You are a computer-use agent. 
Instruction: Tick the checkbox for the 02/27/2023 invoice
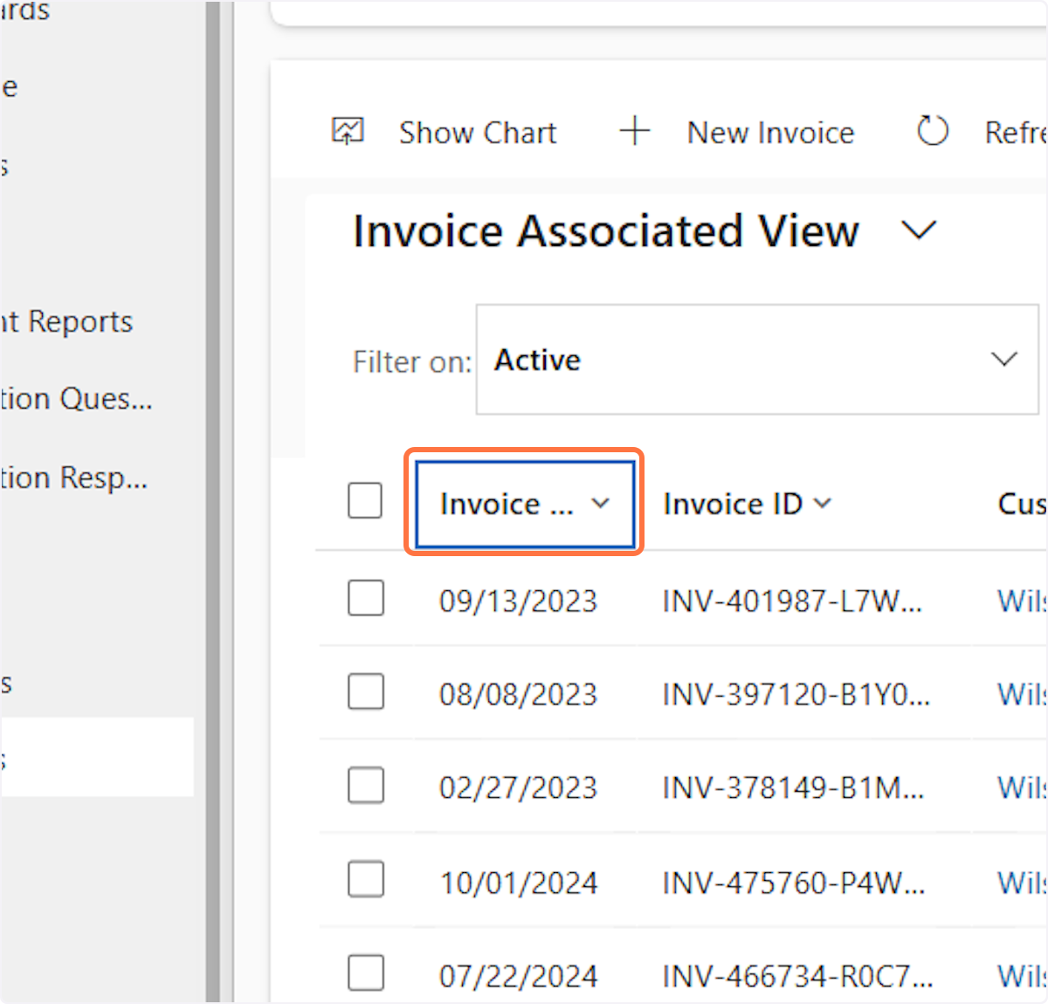coord(365,786)
